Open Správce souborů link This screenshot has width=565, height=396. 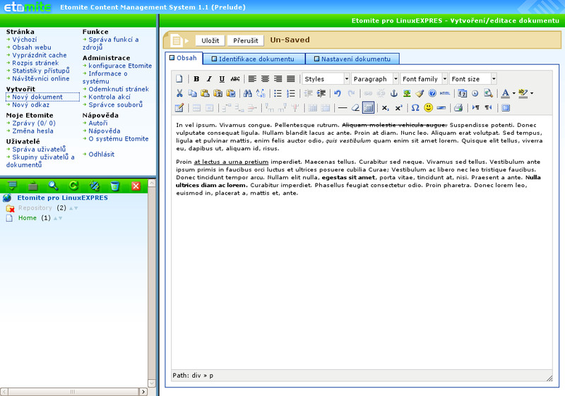[x=116, y=104]
